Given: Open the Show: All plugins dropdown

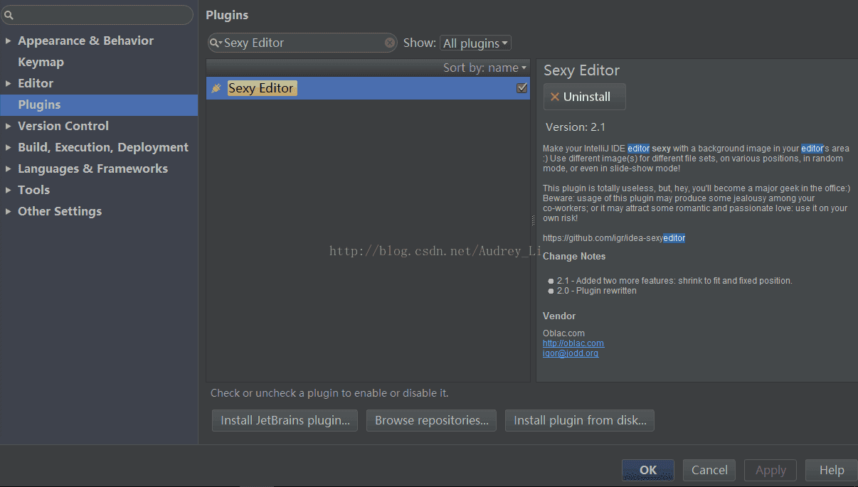Looking at the screenshot, I should click(475, 43).
